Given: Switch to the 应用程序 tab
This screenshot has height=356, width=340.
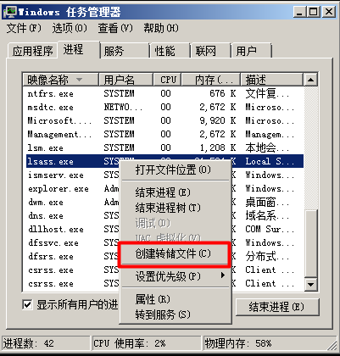Looking at the screenshot, I should tap(32, 51).
